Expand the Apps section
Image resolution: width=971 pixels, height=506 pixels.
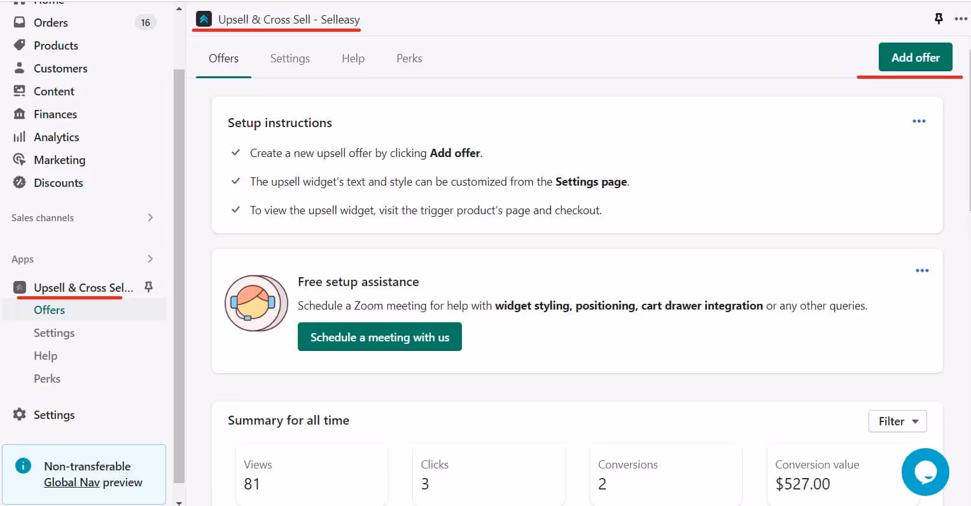(150, 259)
